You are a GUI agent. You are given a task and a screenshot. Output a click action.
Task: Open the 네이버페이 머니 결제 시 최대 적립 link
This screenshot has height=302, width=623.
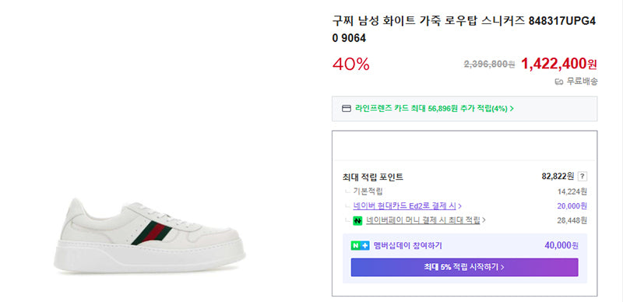pyautogui.click(x=423, y=220)
